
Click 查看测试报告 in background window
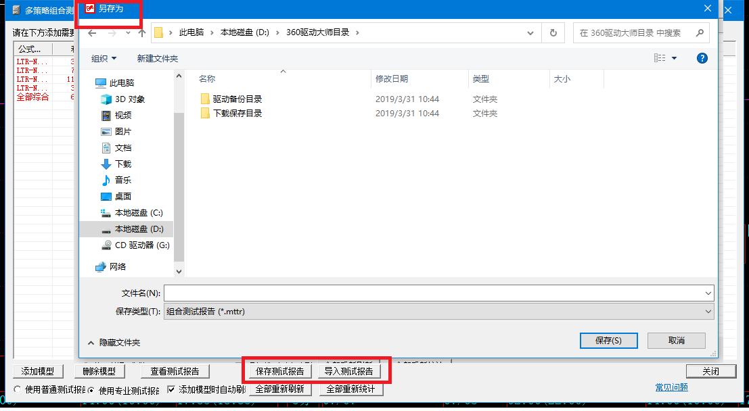click(175, 371)
